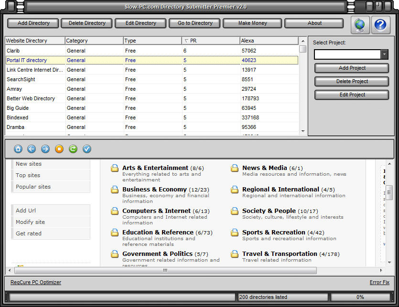
Task: Open the Computers & Internet category link
Action: pyautogui.click(x=157, y=211)
